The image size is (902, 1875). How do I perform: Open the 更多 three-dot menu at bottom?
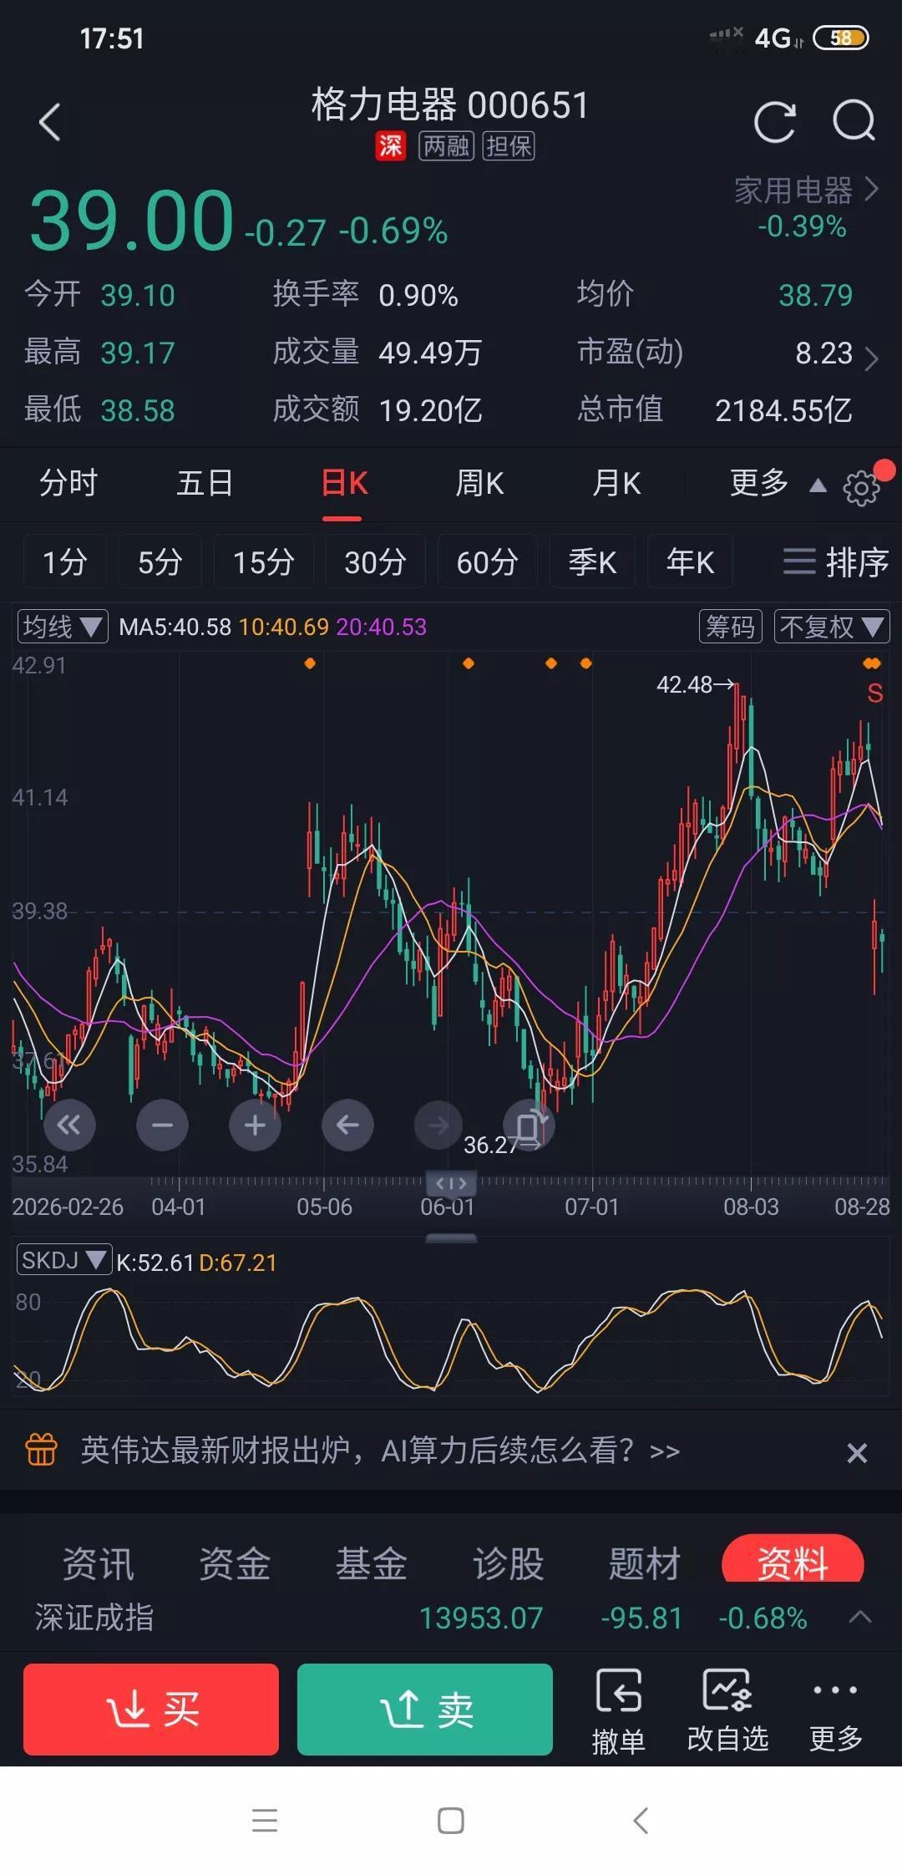click(x=835, y=1710)
